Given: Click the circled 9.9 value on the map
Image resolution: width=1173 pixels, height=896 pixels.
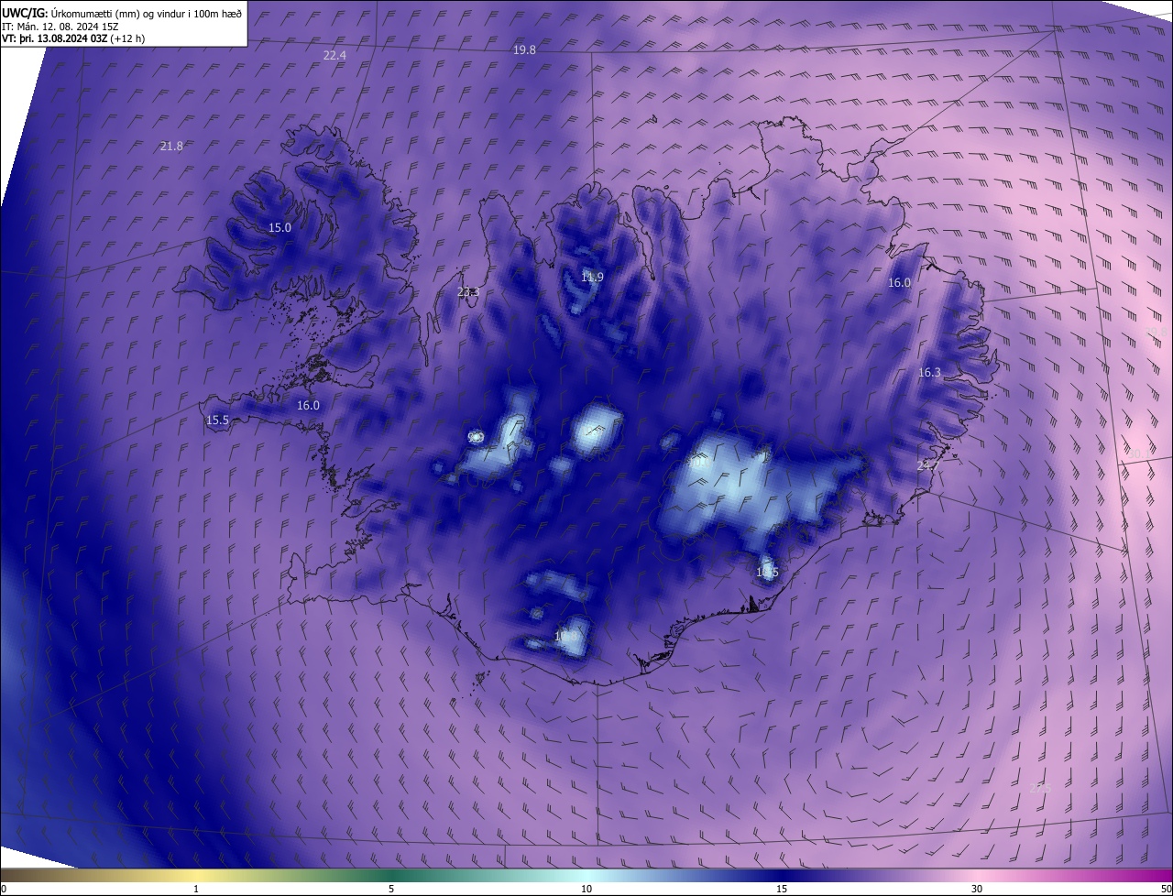Looking at the screenshot, I should pyautogui.click(x=476, y=438).
